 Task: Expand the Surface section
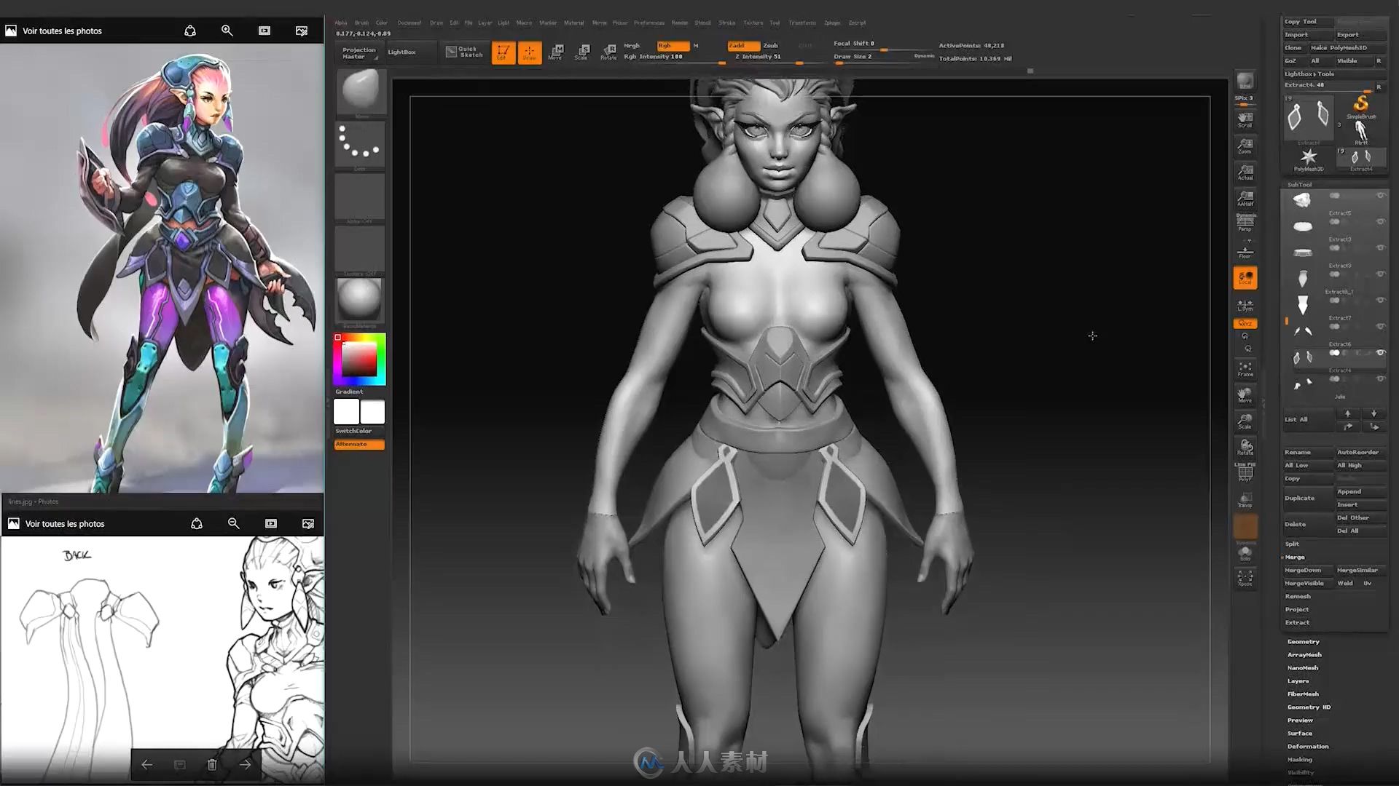1299,734
